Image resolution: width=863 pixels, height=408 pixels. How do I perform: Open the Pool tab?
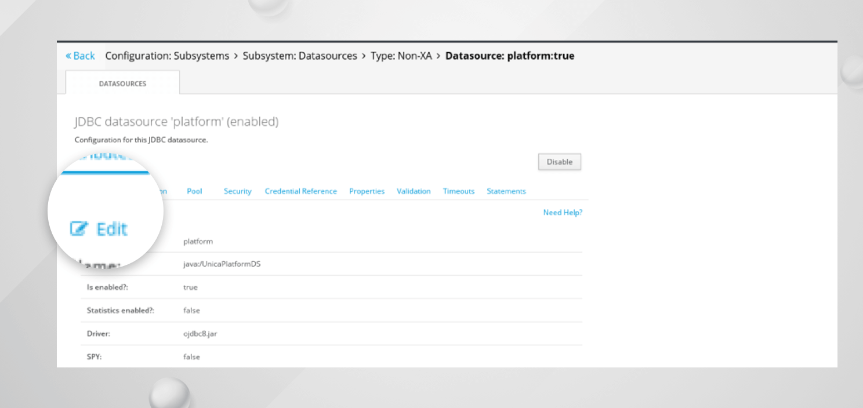[194, 191]
